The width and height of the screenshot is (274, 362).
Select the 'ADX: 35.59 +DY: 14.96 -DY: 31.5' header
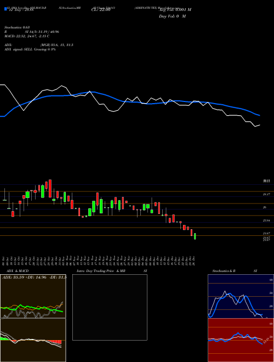34,277
